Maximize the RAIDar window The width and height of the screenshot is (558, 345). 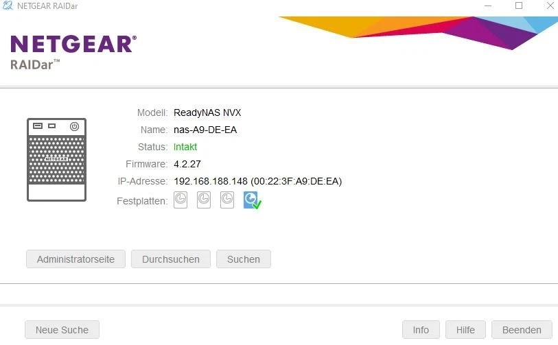[x=519, y=5]
